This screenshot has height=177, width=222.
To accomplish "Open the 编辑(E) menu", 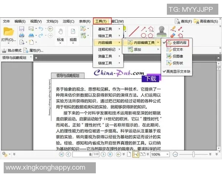I will click(x=20, y=21).
